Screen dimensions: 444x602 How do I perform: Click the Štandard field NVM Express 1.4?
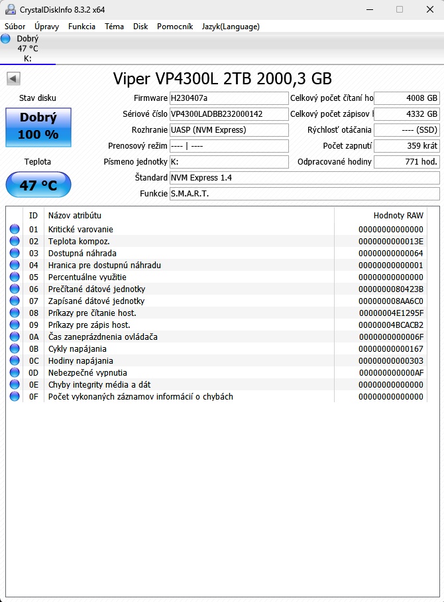pyautogui.click(x=304, y=178)
